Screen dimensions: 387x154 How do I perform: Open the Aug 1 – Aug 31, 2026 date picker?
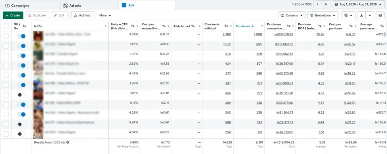(x=358, y=4)
